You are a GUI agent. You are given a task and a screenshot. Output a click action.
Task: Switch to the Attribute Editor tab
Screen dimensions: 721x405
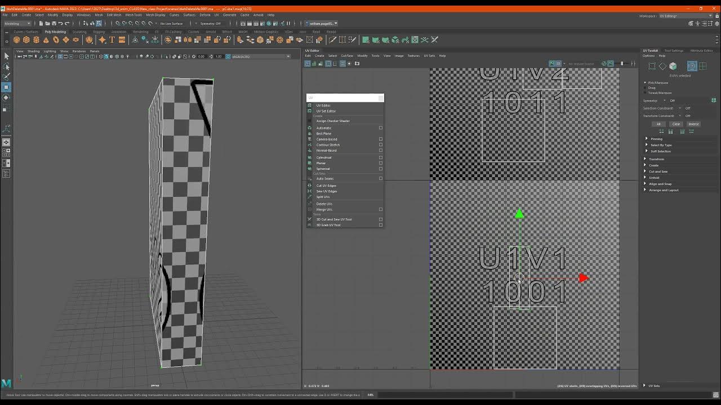click(x=701, y=51)
